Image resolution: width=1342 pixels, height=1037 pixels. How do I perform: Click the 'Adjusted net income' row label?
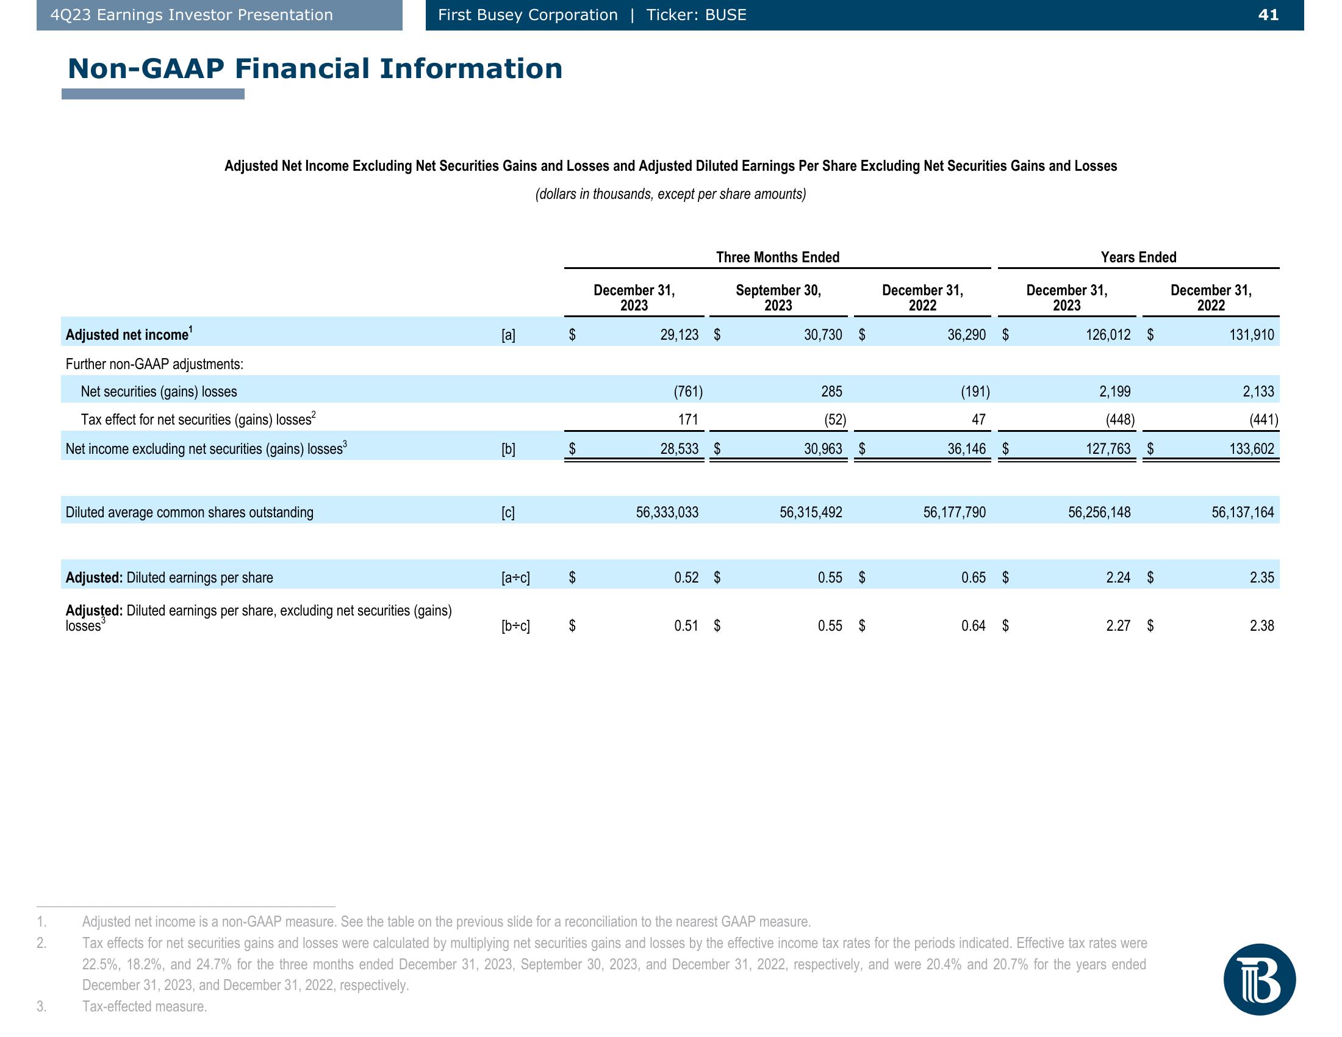[x=130, y=334]
